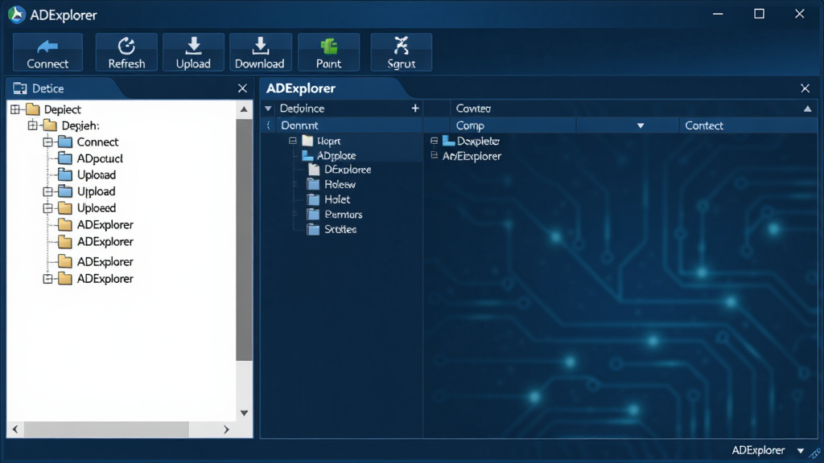The image size is (824, 463).
Task: Collapse the Connect tree node
Action: 47,142
